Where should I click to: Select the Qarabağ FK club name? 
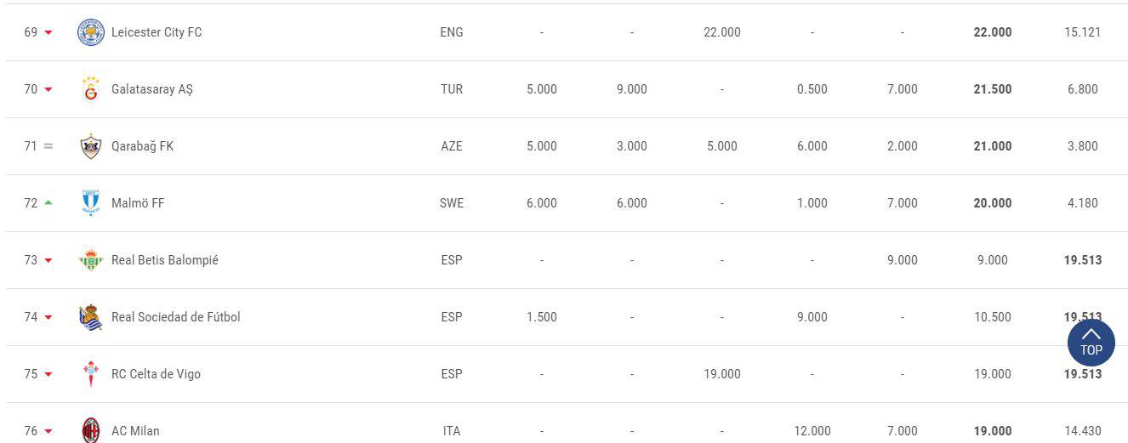142,146
